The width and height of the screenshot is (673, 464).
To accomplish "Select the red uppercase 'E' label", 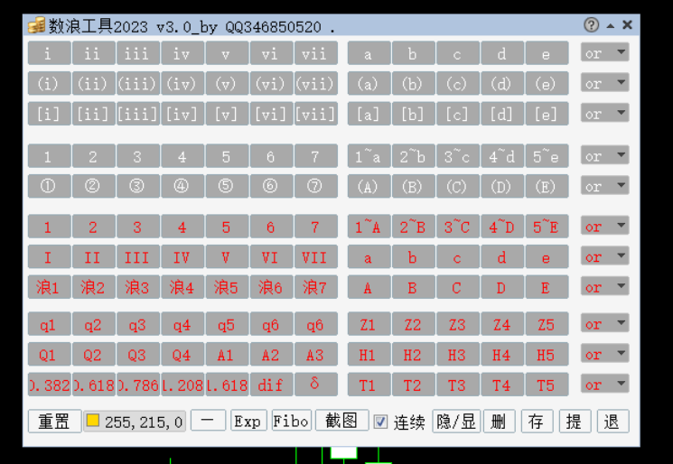I will 547,287.
